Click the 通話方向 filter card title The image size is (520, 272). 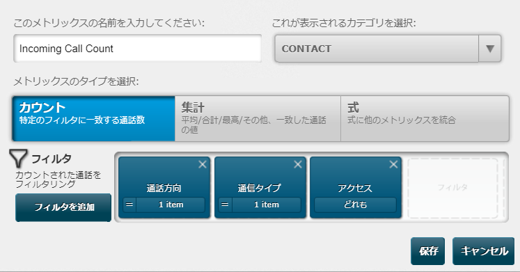tap(164, 189)
